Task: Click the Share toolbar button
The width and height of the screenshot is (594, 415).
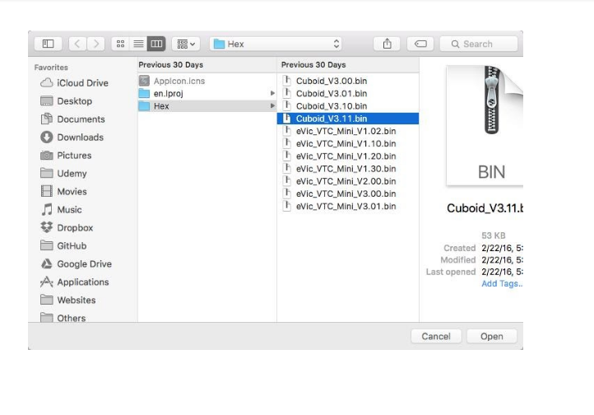Action: [x=387, y=44]
